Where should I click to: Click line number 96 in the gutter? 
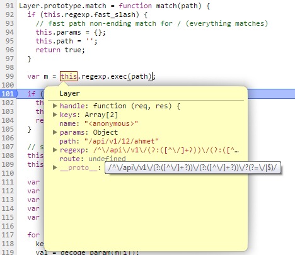click(x=9, y=50)
